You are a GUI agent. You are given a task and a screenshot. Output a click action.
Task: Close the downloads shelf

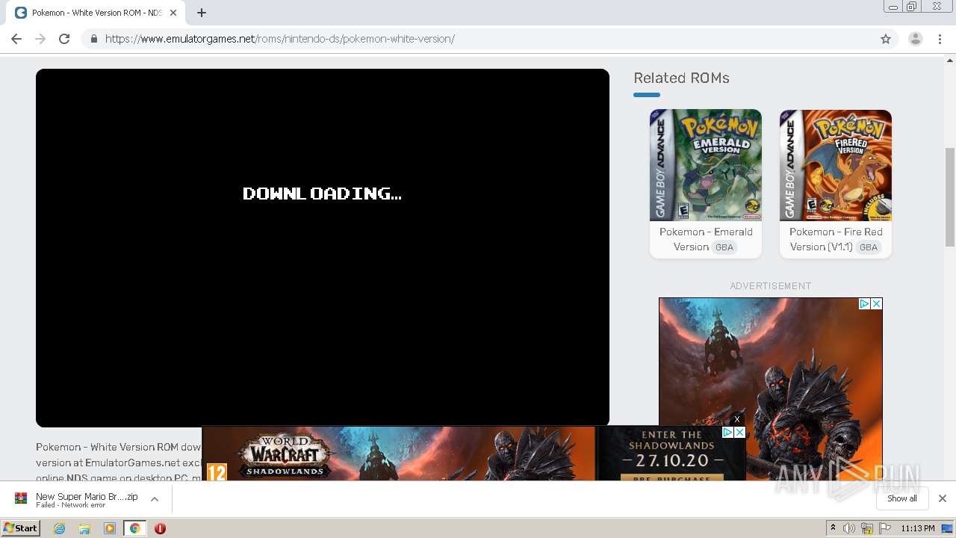pyautogui.click(x=943, y=498)
